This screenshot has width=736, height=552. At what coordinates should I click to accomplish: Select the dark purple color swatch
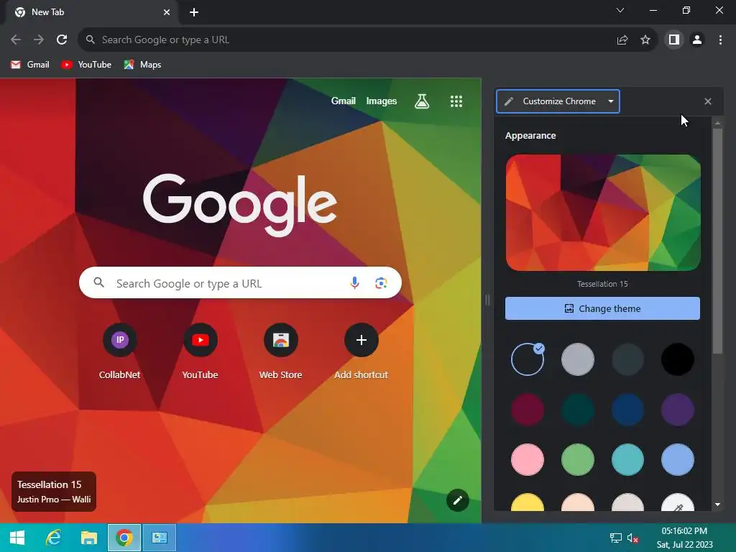677,410
